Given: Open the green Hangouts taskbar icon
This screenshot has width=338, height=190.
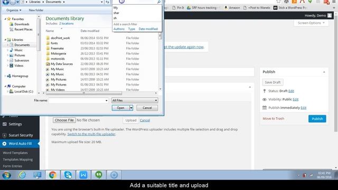Looking at the screenshot, I should coord(99,175).
